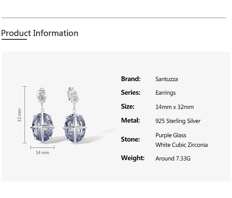Screen dimensions: 232x198
Task: Click the Product Information heading
Action: point(40,33)
